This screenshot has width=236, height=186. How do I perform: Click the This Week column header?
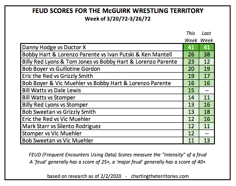191,37
